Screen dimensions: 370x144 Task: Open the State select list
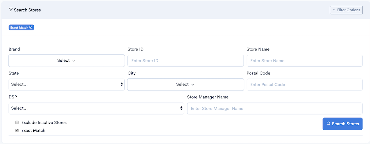tap(67, 85)
